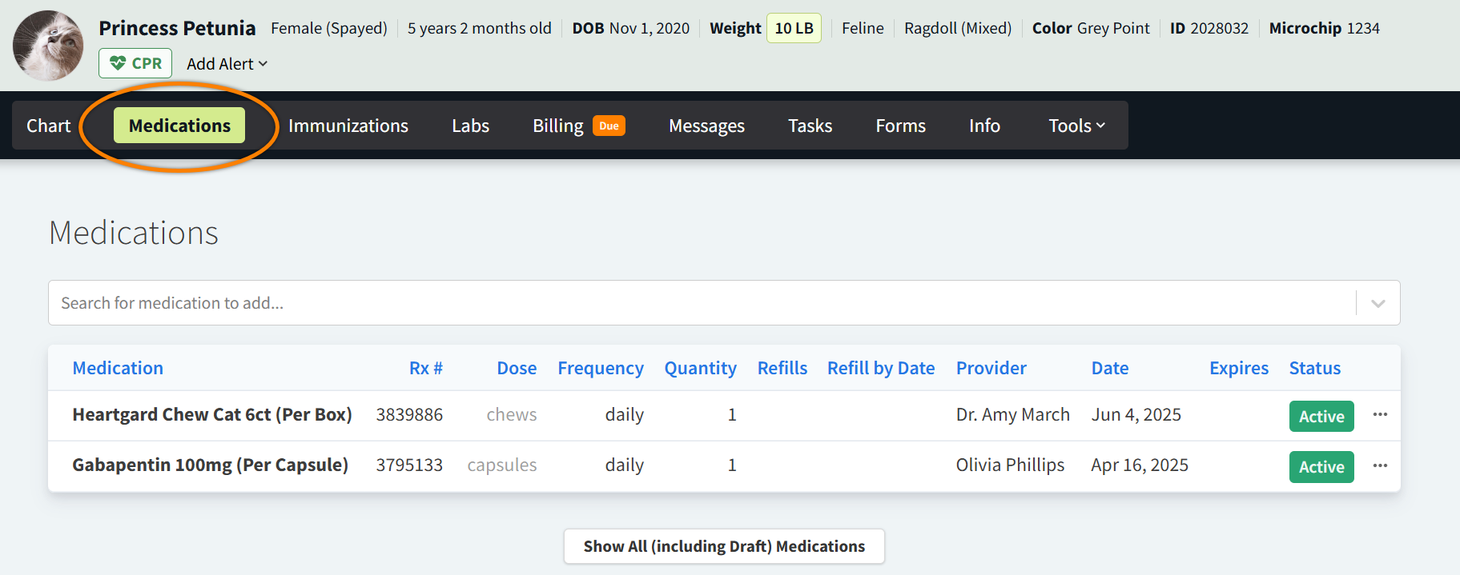1460x575 pixels.
Task: Open options menu for Heartgard Chew row
Action: (x=1379, y=414)
